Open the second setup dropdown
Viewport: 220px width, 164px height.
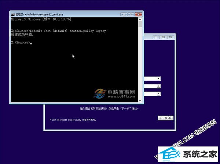click(158, 86)
